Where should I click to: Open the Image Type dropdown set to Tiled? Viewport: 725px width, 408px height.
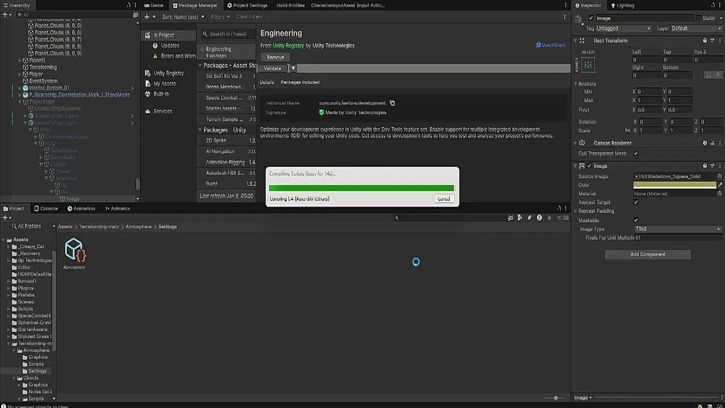678,229
